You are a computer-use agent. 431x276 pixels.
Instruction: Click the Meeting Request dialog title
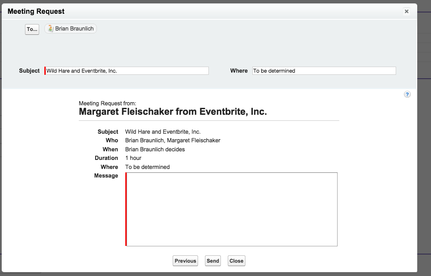coord(36,12)
